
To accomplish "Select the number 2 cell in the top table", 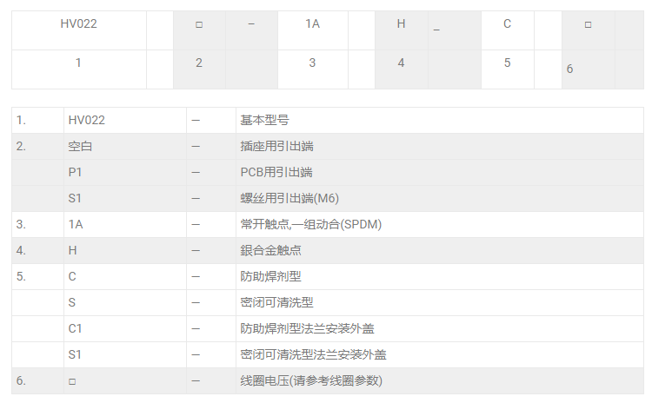I will 199,63.
